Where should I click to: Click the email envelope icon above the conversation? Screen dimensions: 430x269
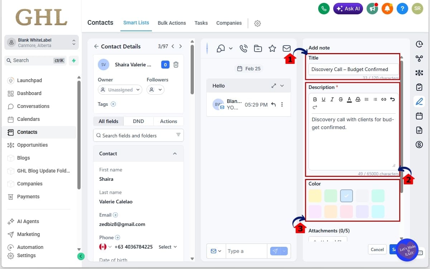pos(286,48)
